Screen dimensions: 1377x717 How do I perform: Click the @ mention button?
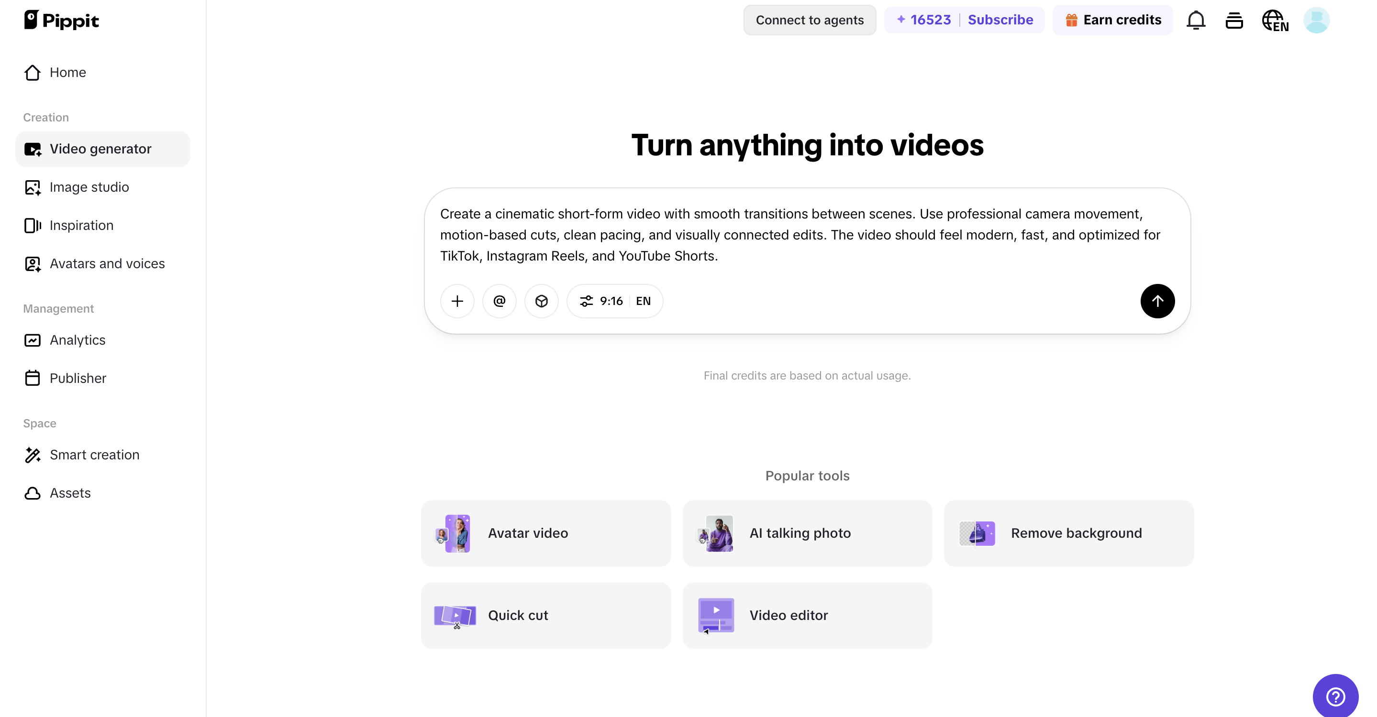(499, 301)
